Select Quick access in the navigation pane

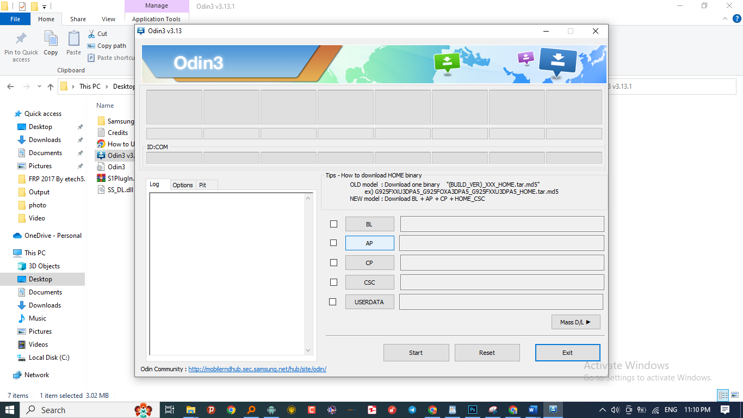[x=43, y=114]
